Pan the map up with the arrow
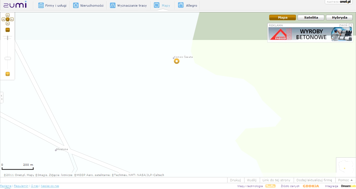The width and height of the screenshot is (356, 189). click(8, 15)
